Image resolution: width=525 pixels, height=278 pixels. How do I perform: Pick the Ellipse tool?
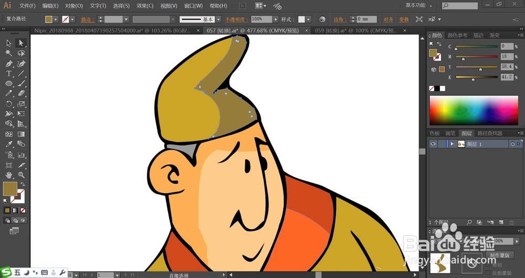point(9,83)
